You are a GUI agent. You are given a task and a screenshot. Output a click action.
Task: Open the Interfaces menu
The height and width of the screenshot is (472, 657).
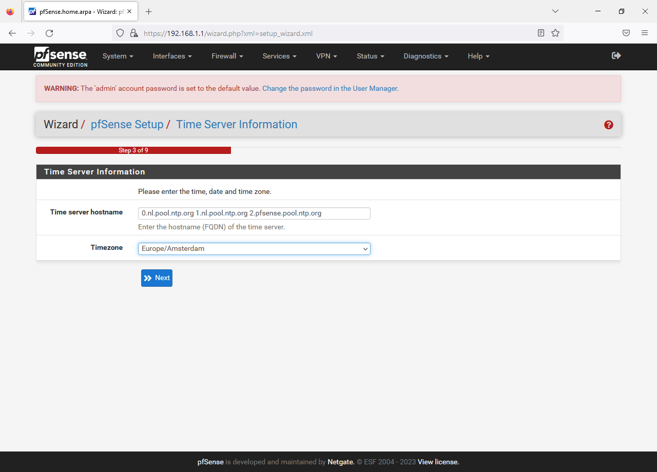(x=172, y=56)
